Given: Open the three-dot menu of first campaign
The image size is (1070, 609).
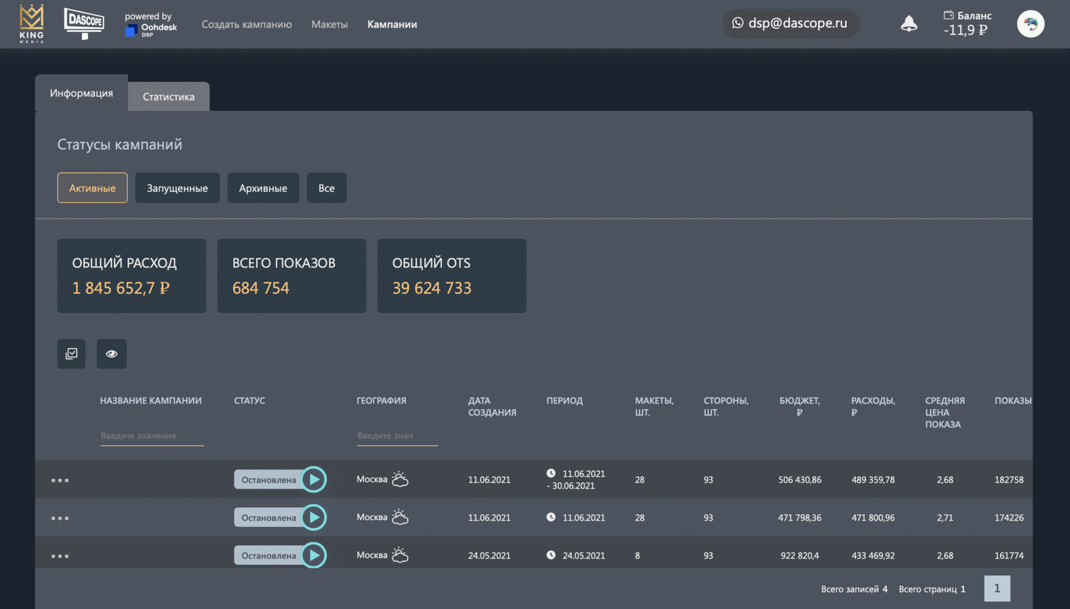Looking at the screenshot, I should point(60,480).
